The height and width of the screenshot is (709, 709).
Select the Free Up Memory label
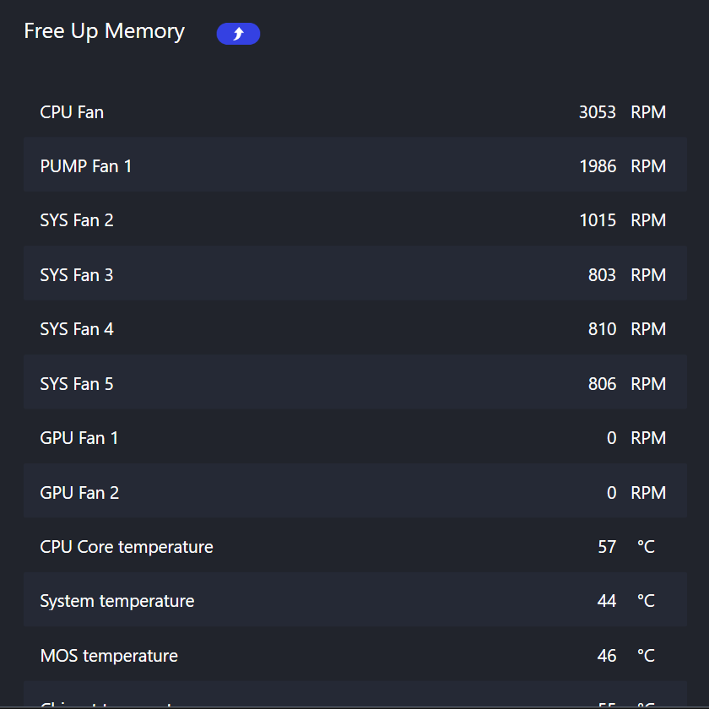pyautogui.click(x=105, y=32)
